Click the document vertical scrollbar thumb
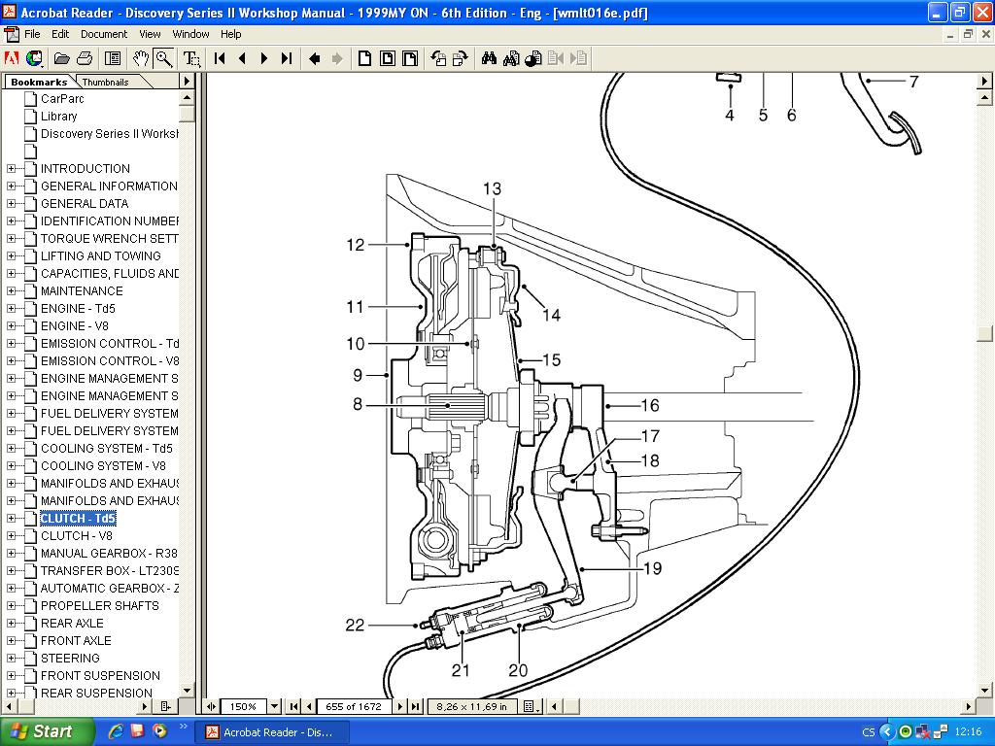This screenshot has height=746, width=995. coord(984,333)
